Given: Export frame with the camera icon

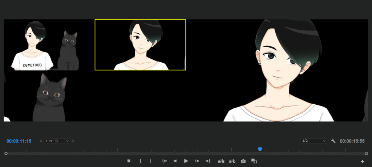Looking at the screenshot, I should pyautogui.click(x=243, y=161).
